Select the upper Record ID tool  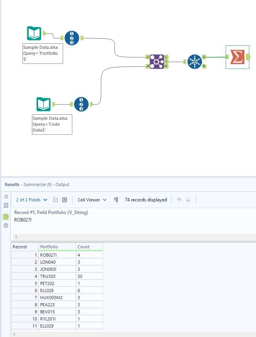tap(72, 38)
